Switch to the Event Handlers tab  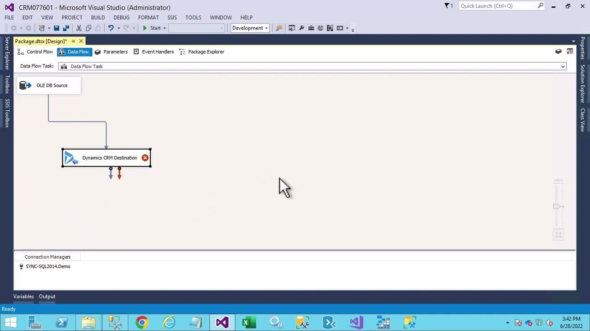tap(153, 52)
